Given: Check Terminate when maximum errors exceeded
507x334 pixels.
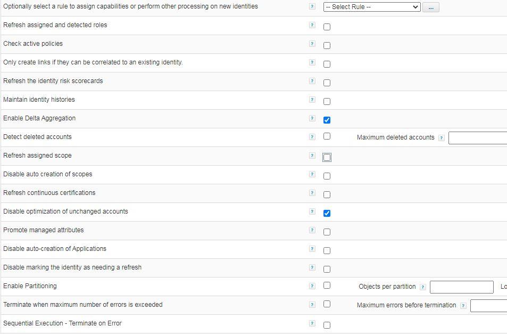Looking at the screenshot, I should tap(327, 304).
